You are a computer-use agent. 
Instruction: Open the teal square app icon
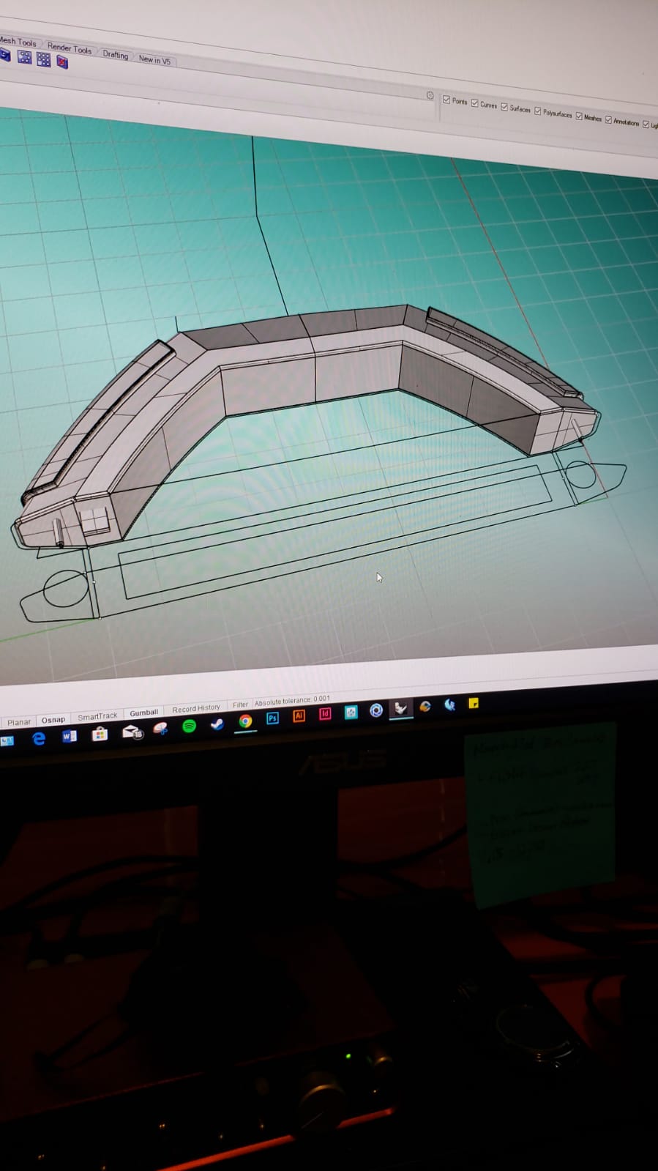tap(351, 712)
